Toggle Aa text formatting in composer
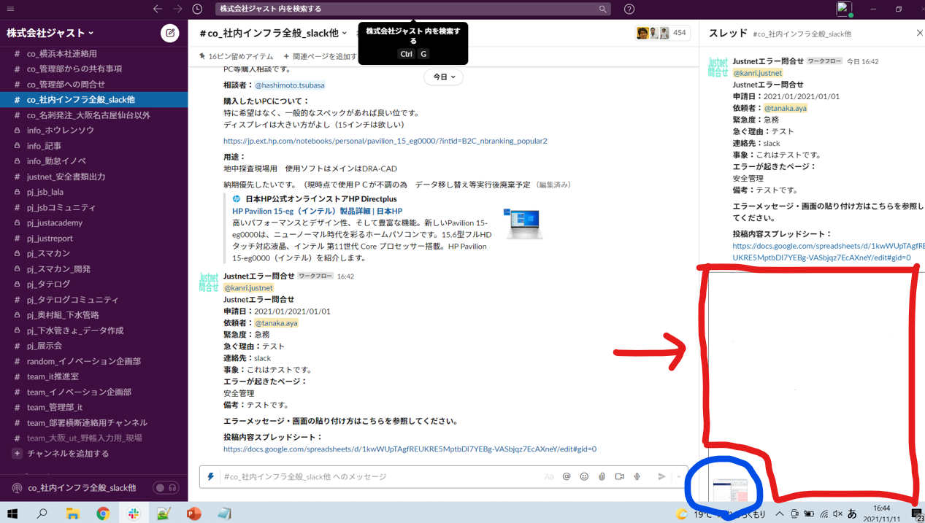925x523 pixels. 549,476
